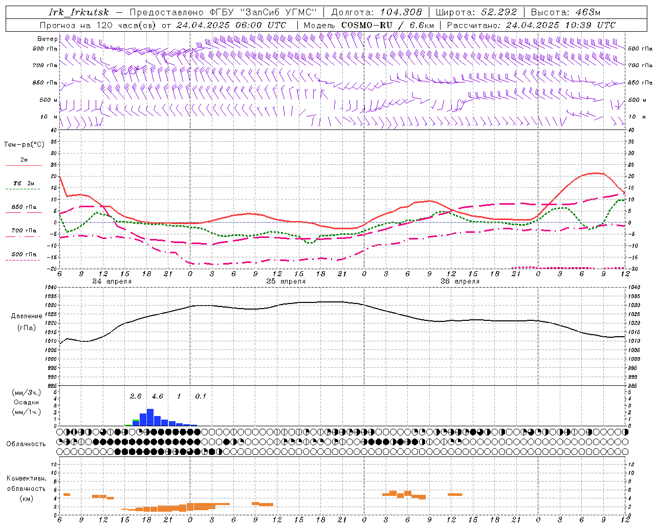Click the "Ветер" wind panel label
The height and width of the screenshot is (524, 655).
pos(47,39)
